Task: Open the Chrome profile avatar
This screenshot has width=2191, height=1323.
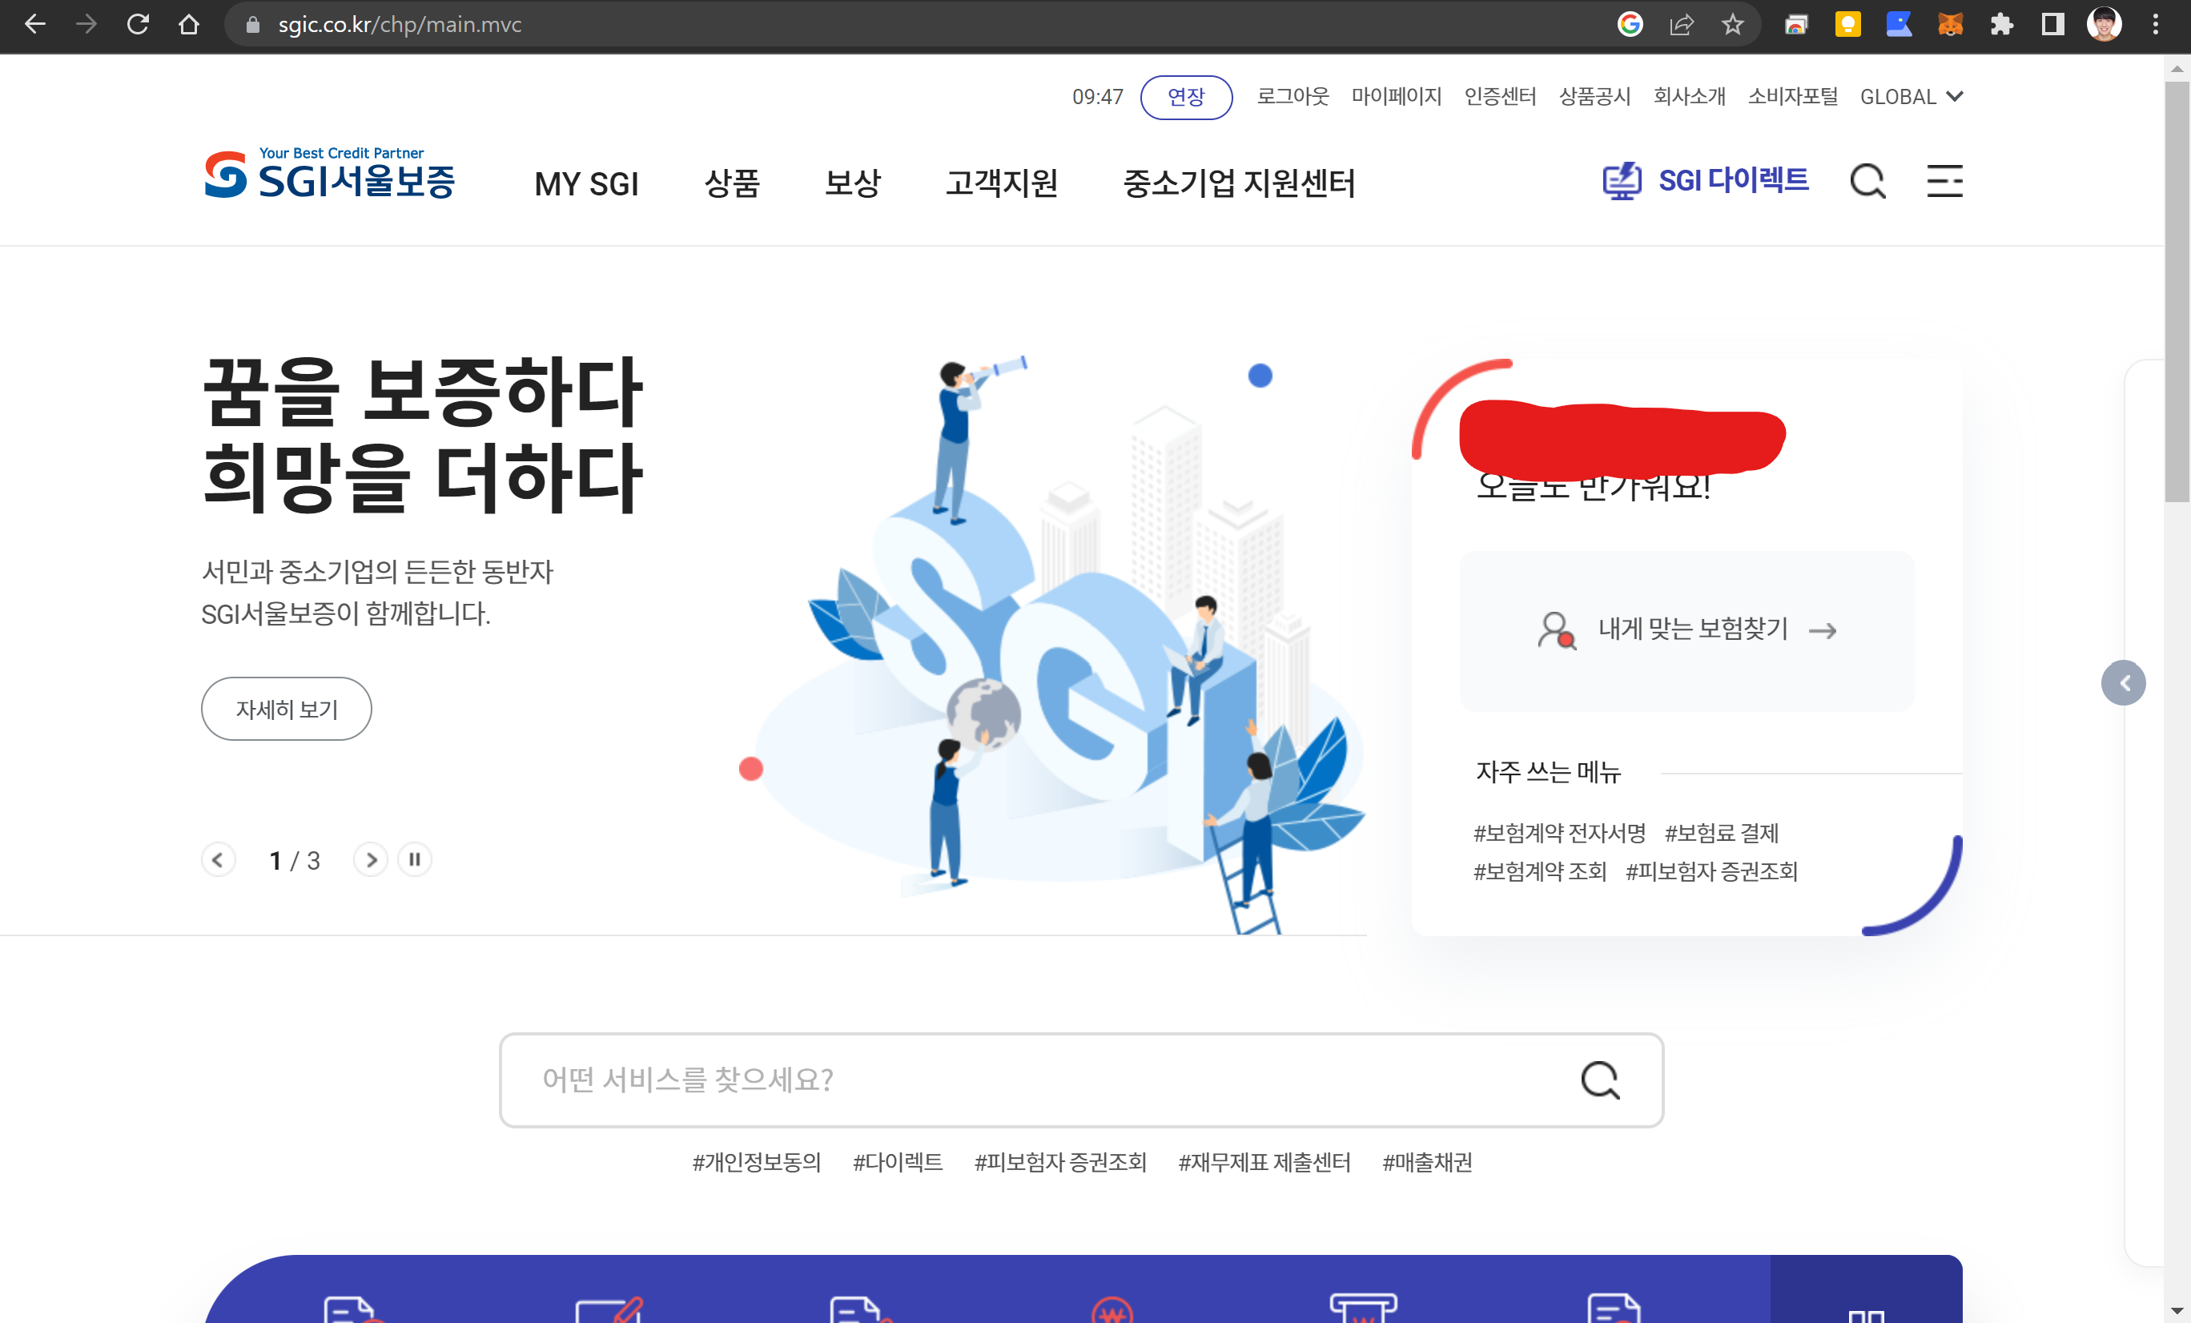Action: tap(2104, 24)
